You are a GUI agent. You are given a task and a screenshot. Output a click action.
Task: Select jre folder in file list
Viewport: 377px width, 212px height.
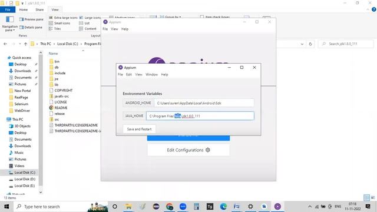(x=54, y=79)
